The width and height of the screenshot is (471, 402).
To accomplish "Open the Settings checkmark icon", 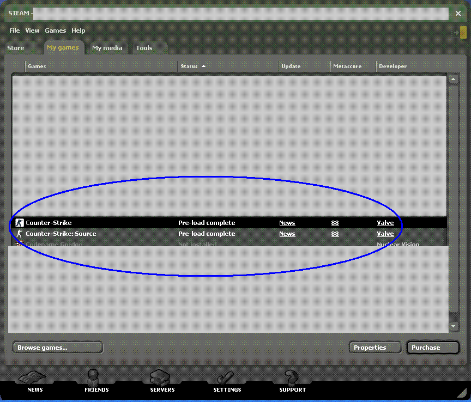I will coord(226,378).
